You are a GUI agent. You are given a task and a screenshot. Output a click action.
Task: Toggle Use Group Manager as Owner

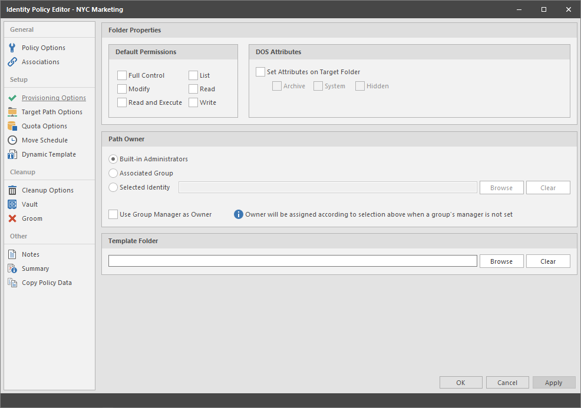click(x=113, y=214)
